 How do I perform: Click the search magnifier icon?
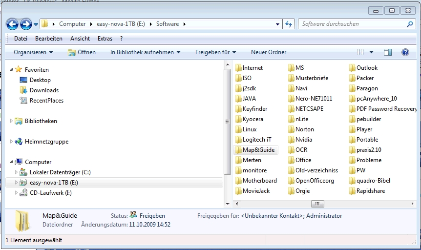(x=410, y=24)
